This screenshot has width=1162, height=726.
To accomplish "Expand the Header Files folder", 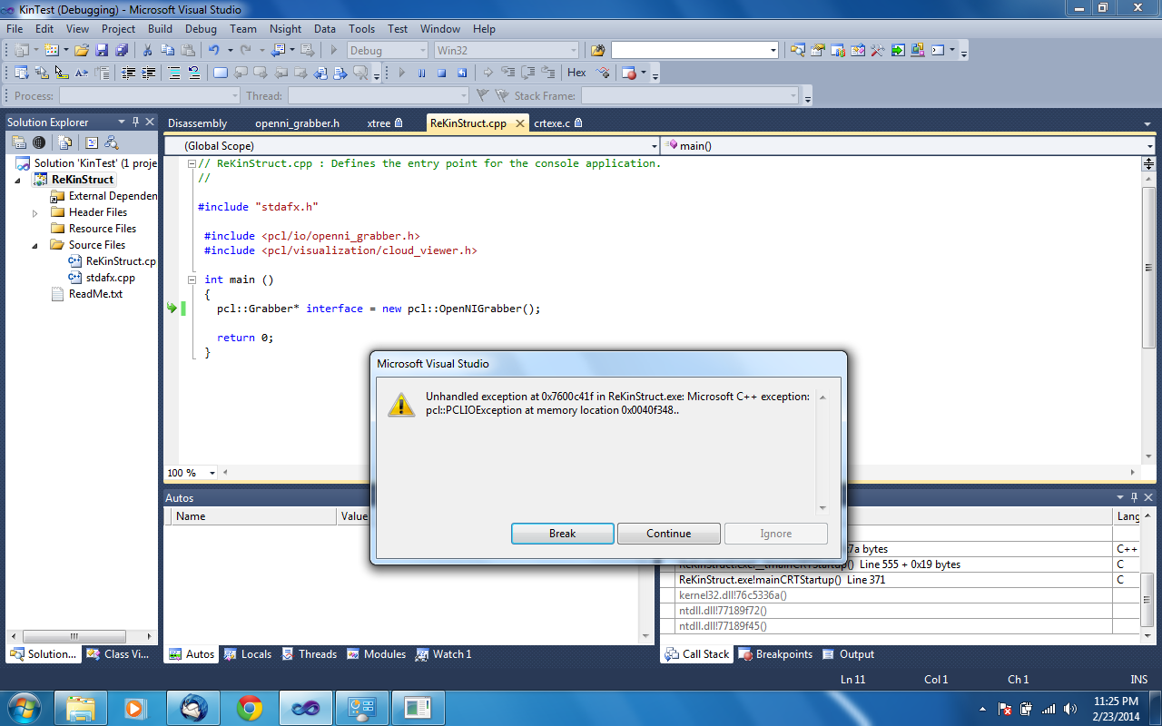I will 35,212.
